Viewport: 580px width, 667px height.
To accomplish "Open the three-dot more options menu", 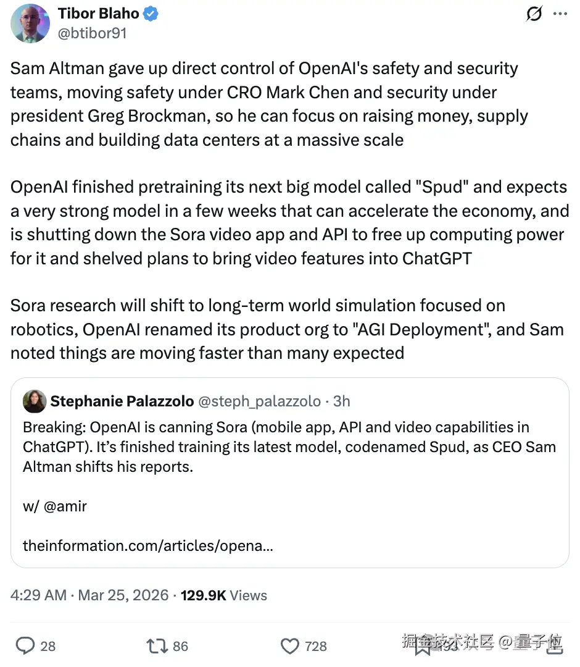I will click(559, 14).
